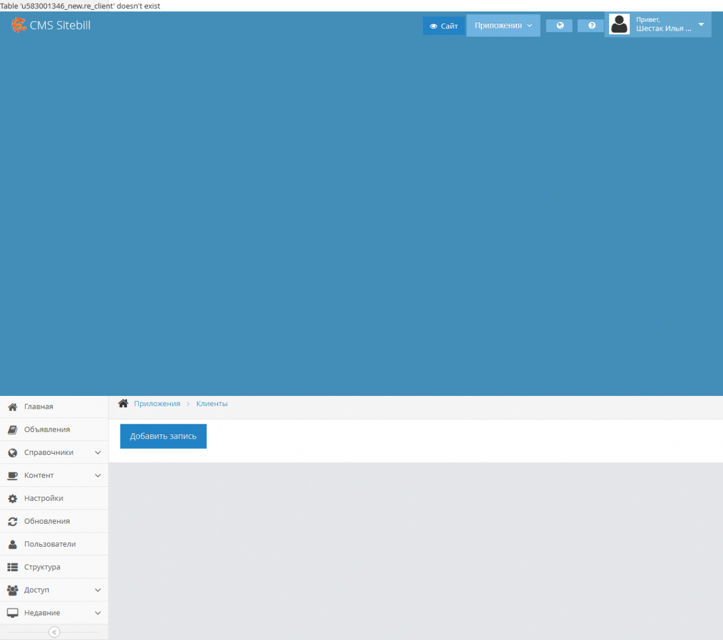The width and height of the screenshot is (723, 640).
Task: Open user account dropdown arrow
Action: (701, 25)
